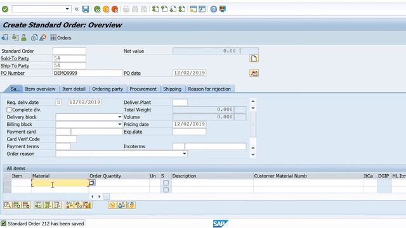Collapse command field with double chevron
The height and width of the screenshot is (228, 406).
coord(77,9)
